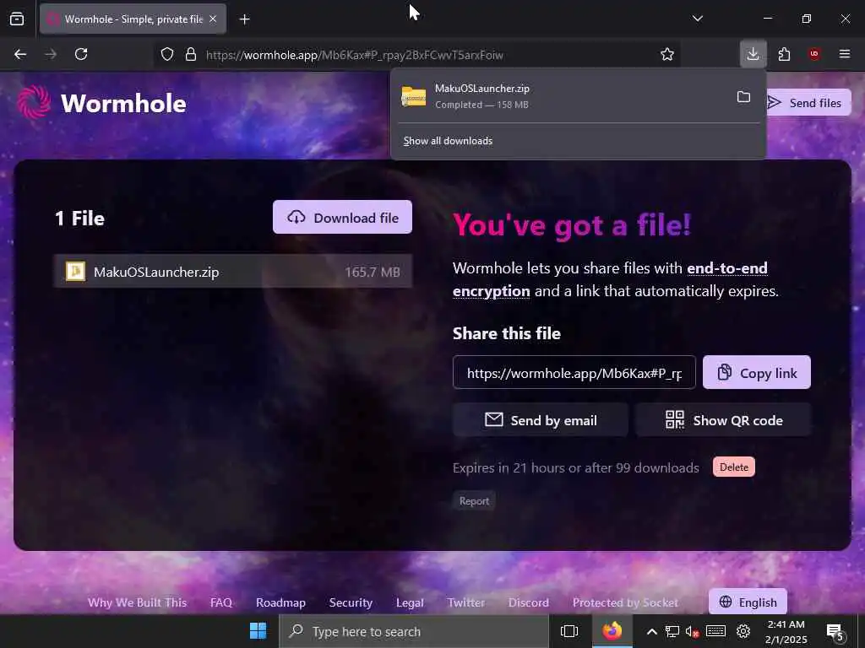Click the muted volume tray icon
865x648 pixels.
[x=693, y=631]
